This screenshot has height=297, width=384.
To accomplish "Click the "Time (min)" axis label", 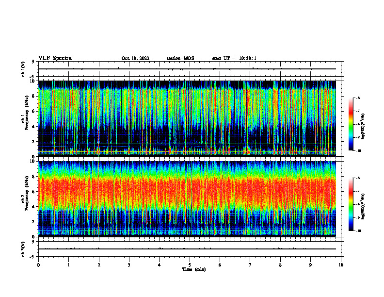I will click(194, 269).
